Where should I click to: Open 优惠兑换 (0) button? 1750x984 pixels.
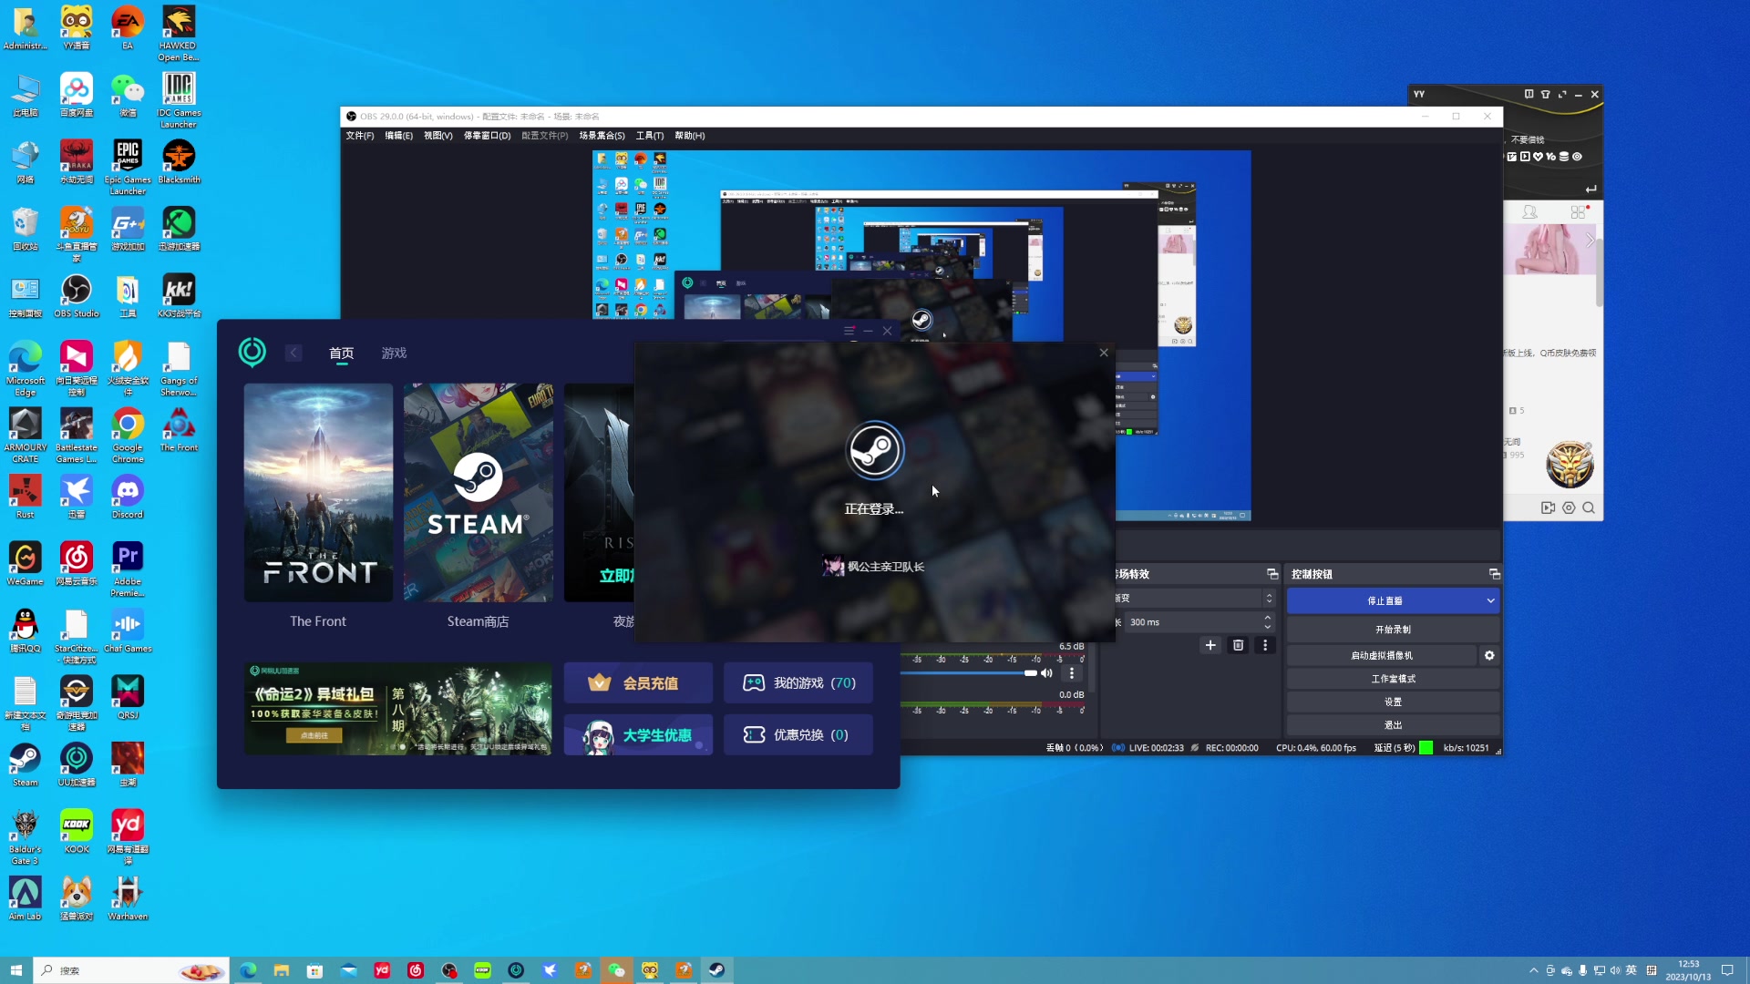tap(798, 734)
